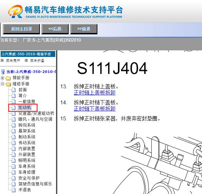Open the 外部装置 section
This screenshot has width=202, height=194.
[x=27, y=154]
